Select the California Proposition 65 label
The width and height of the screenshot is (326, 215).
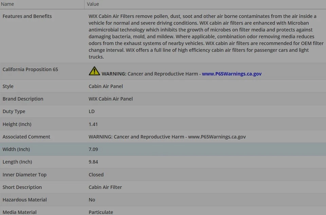click(30, 69)
